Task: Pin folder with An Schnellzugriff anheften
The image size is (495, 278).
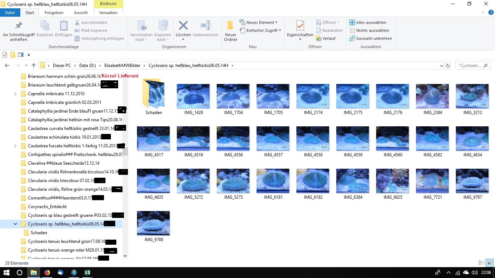Action: click(18, 26)
